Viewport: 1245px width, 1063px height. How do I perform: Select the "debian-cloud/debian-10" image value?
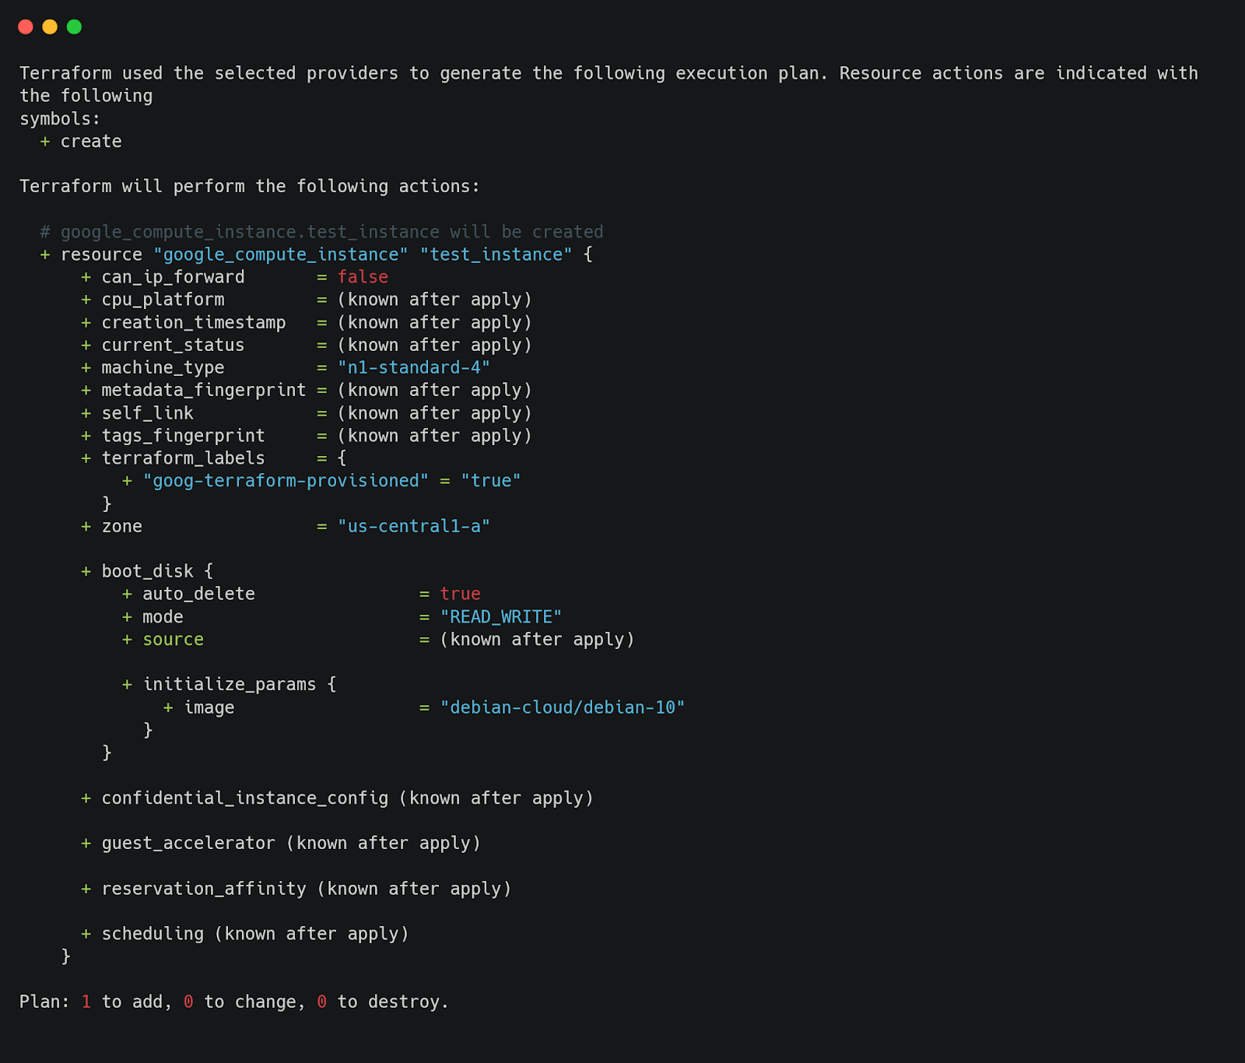point(563,707)
